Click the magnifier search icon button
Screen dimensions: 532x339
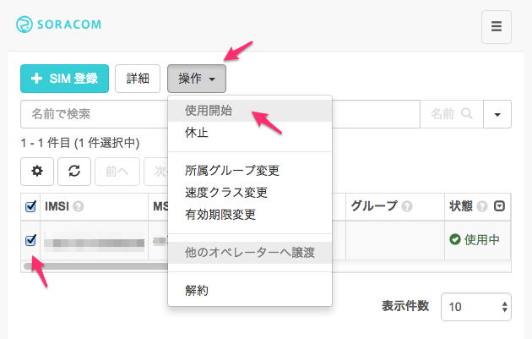point(466,113)
